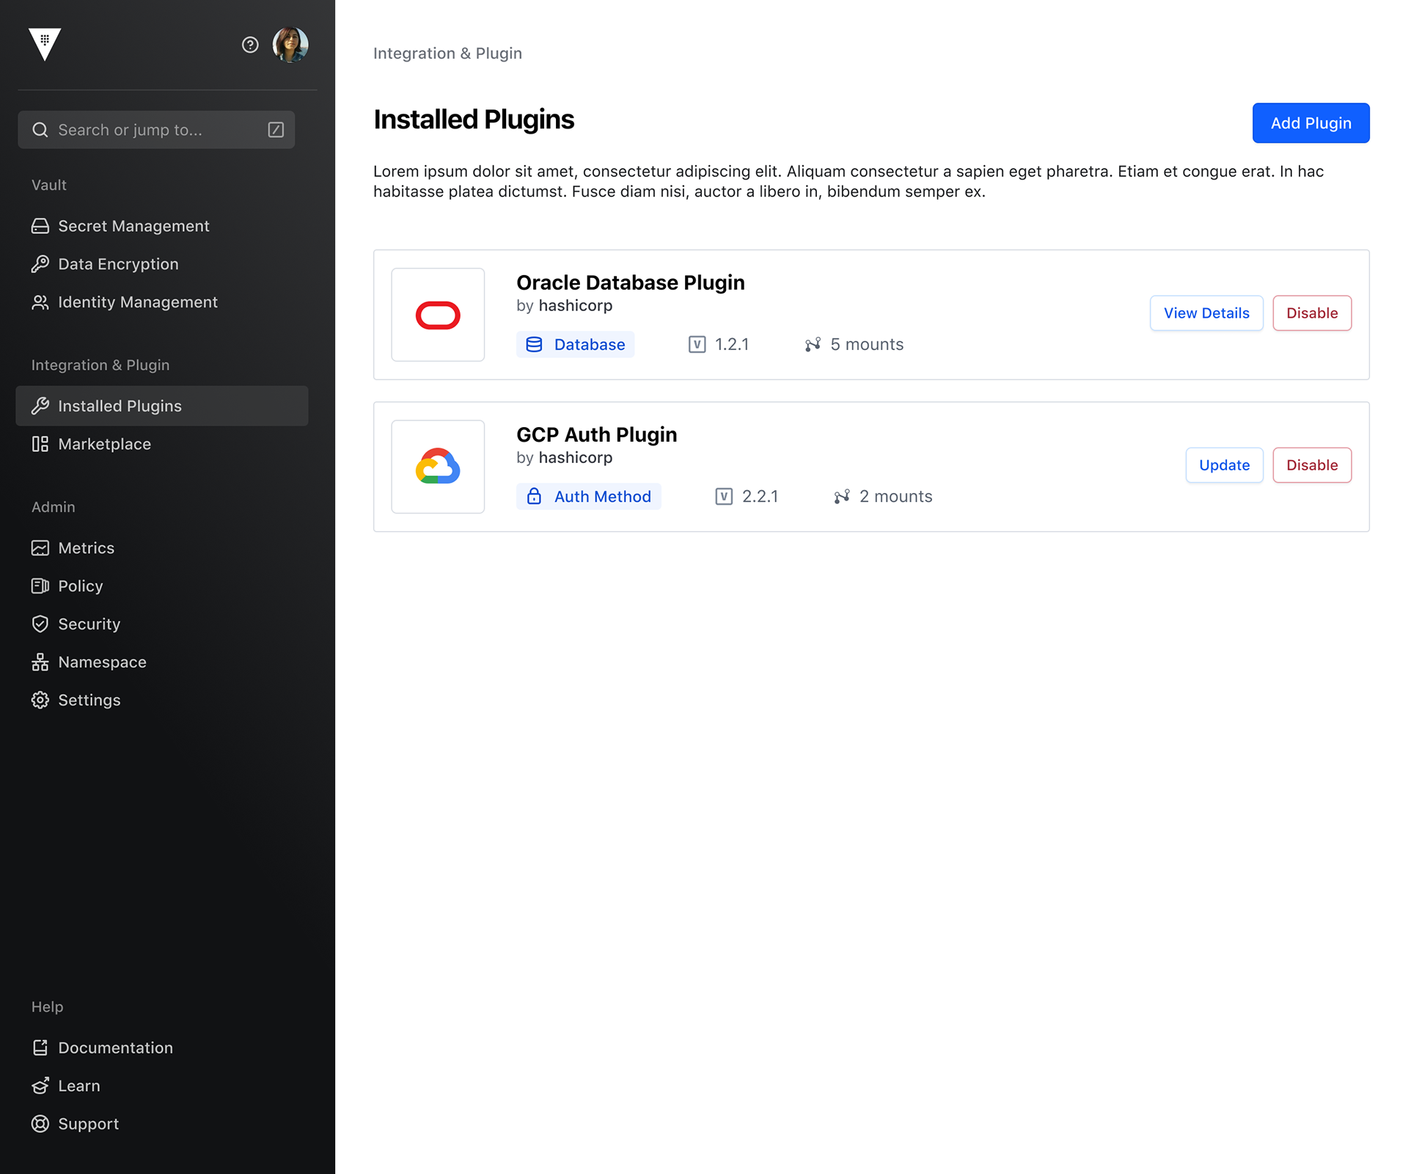Click the Google Cloud logo thumbnail
The width and height of the screenshot is (1408, 1174).
click(438, 467)
